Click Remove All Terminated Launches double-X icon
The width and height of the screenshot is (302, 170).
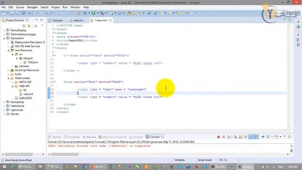click(228, 137)
